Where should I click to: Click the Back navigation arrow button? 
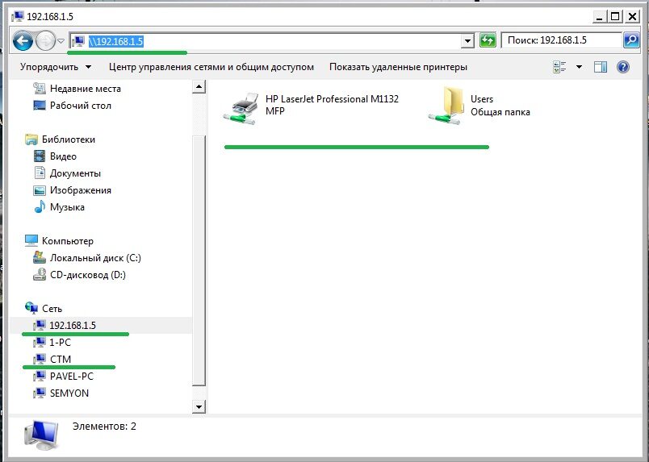(x=23, y=40)
